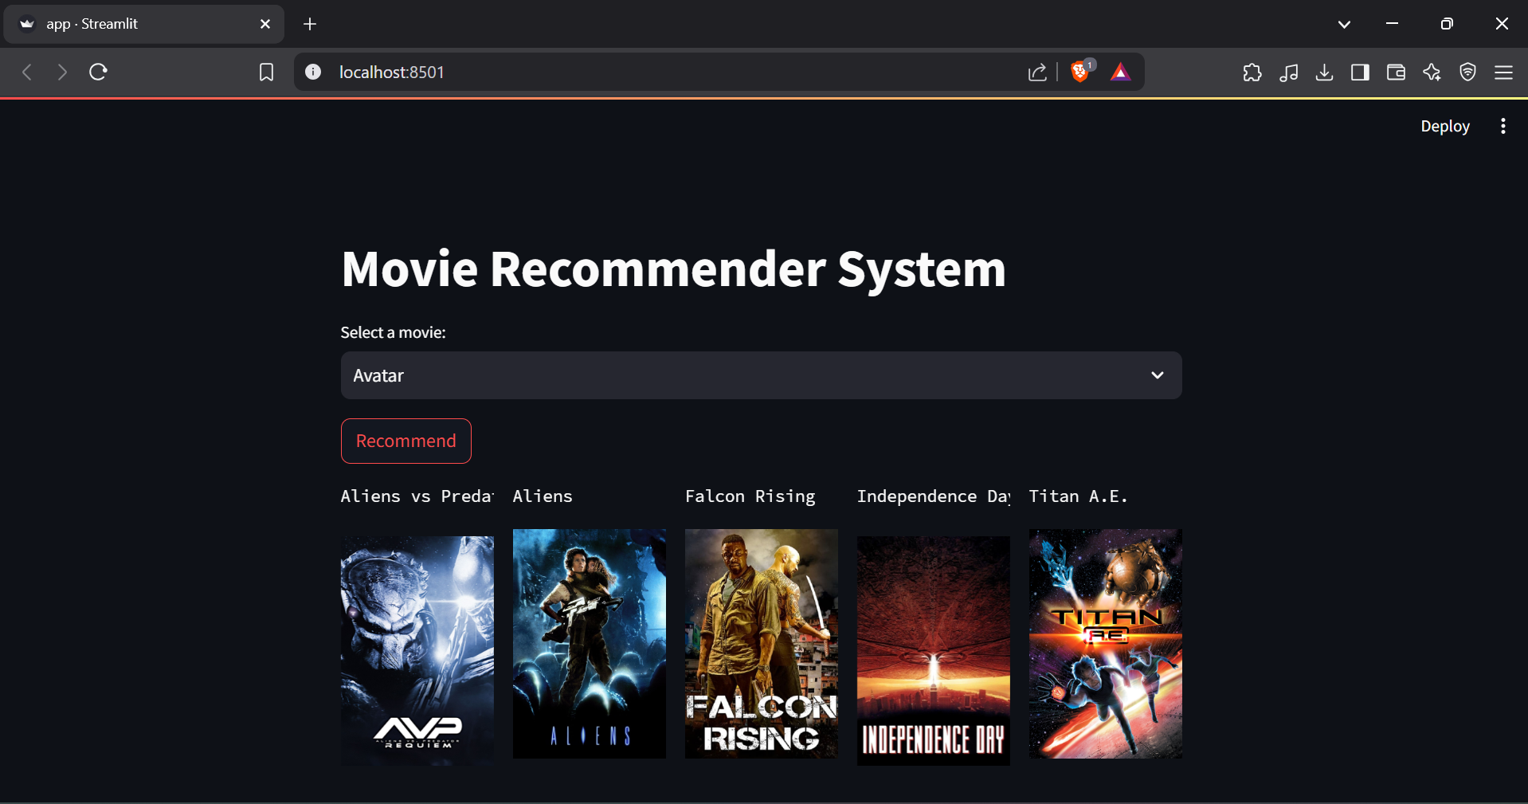Click the Falcon Rising poster
This screenshot has height=804, width=1528.
(761, 643)
